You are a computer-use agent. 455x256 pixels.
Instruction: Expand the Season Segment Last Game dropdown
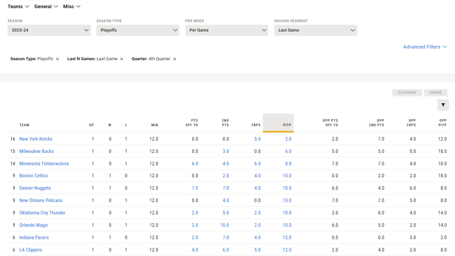coord(316,30)
